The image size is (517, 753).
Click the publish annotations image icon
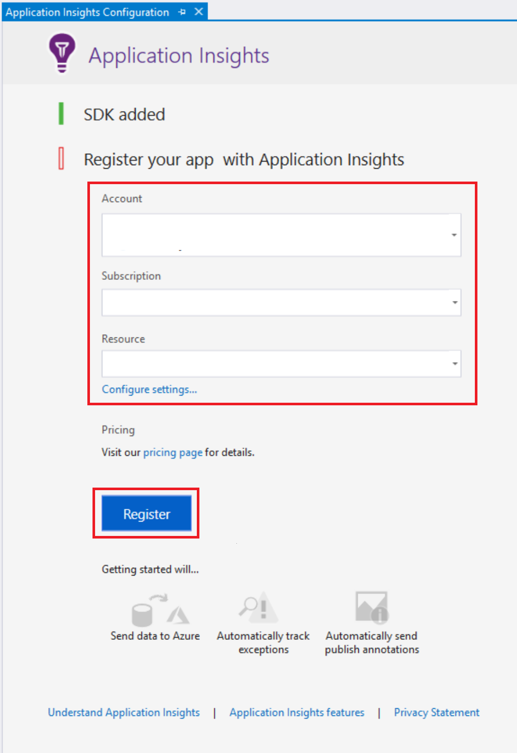point(372,607)
